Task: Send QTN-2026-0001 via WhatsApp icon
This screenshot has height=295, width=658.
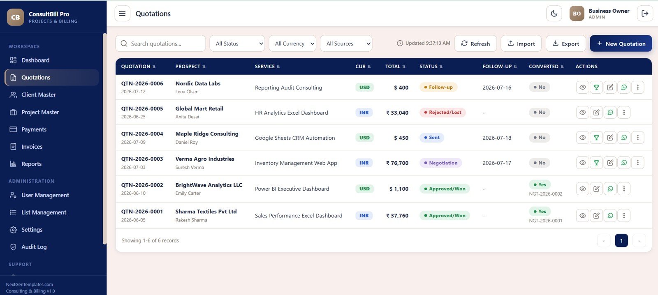Action: click(610, 215)
